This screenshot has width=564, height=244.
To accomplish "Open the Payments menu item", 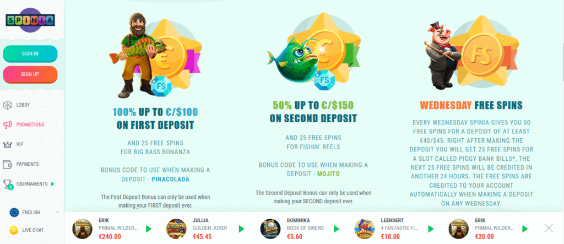I will 28,164.
